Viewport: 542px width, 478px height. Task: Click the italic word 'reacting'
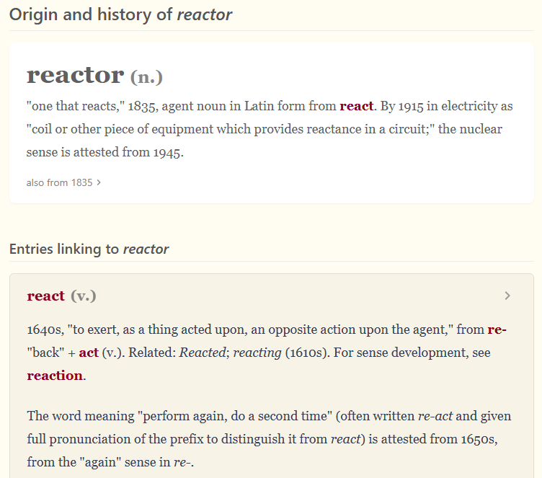click(257, 353)
